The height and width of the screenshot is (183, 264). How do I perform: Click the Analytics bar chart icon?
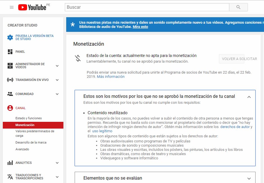(10, 163)
